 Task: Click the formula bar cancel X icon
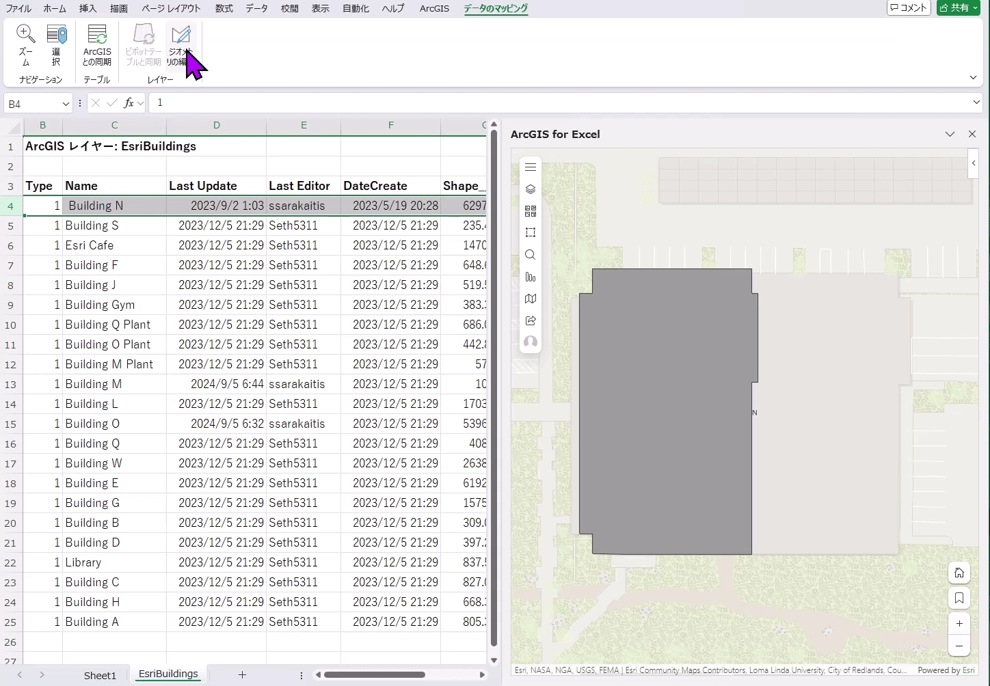point(96,103)
